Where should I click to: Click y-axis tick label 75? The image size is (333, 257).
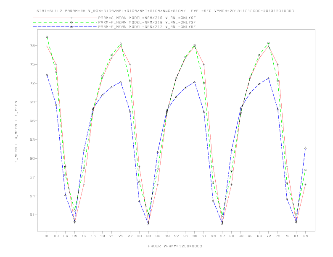pyautogui.click(x=32, y=65)
